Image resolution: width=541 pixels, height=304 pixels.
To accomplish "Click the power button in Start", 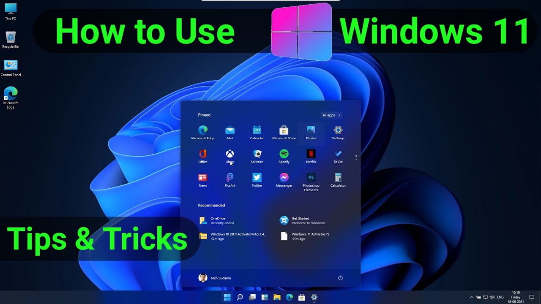I will point(340,278).
